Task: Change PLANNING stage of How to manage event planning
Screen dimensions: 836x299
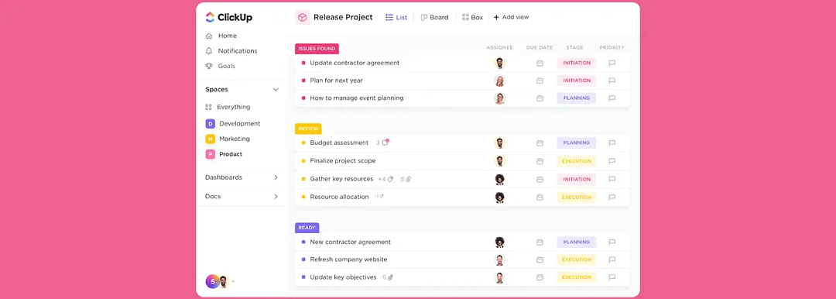Action: click(577, 98)
